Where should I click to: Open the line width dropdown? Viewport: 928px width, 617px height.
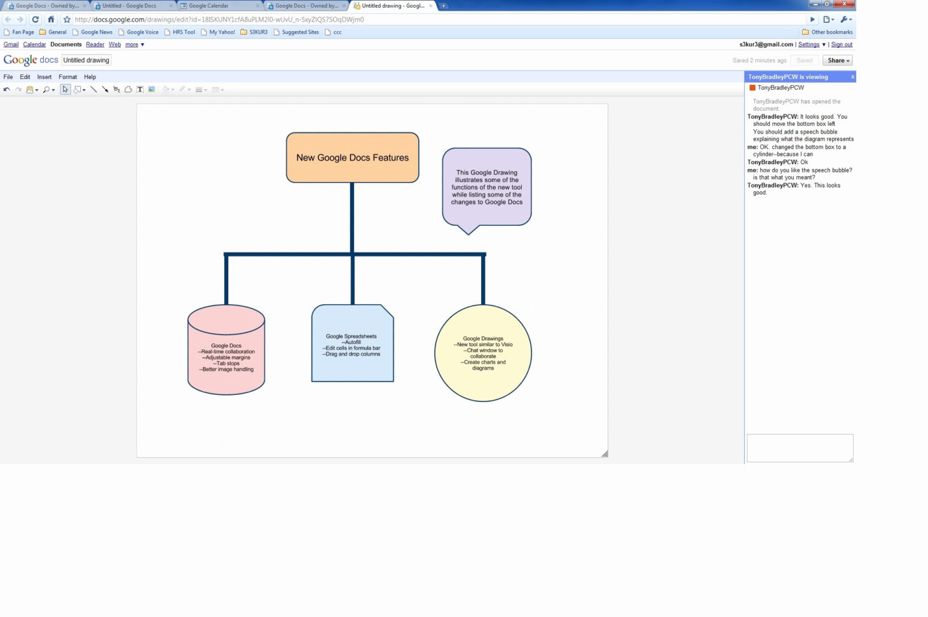(201, 90)
